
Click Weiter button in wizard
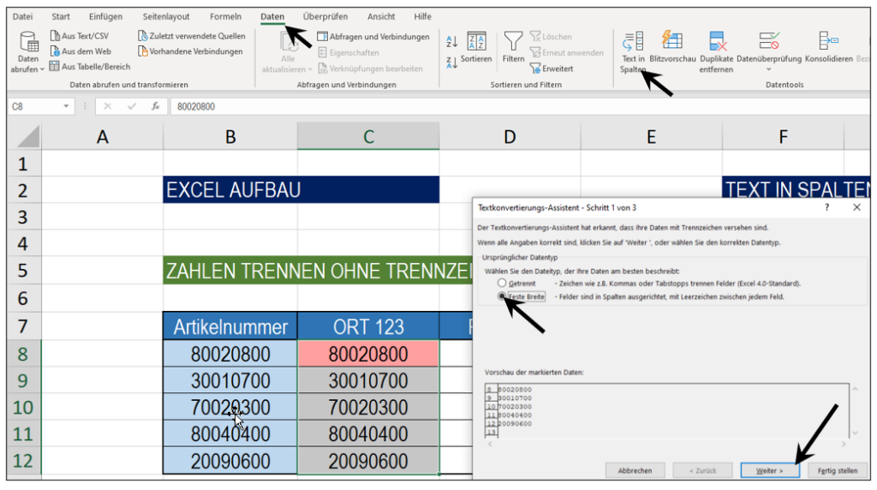click(x=770, y=470)
